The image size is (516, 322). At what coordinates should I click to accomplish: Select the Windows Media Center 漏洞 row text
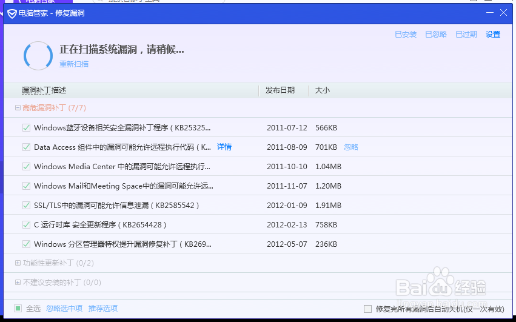coord(122,167)
